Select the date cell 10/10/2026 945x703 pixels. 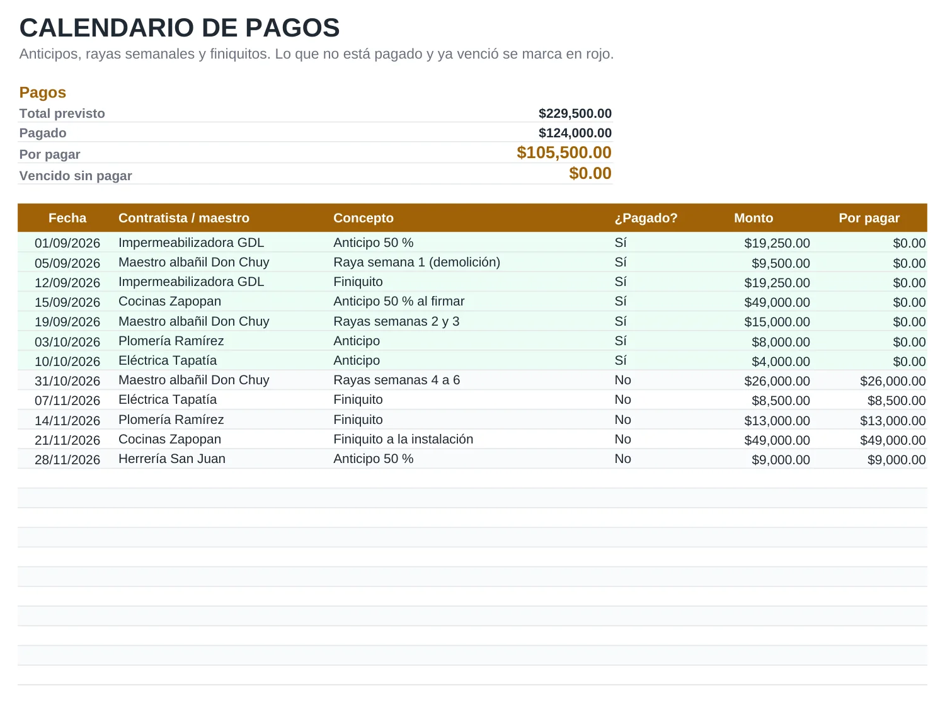pyautogui.click(x=67, y=362)
